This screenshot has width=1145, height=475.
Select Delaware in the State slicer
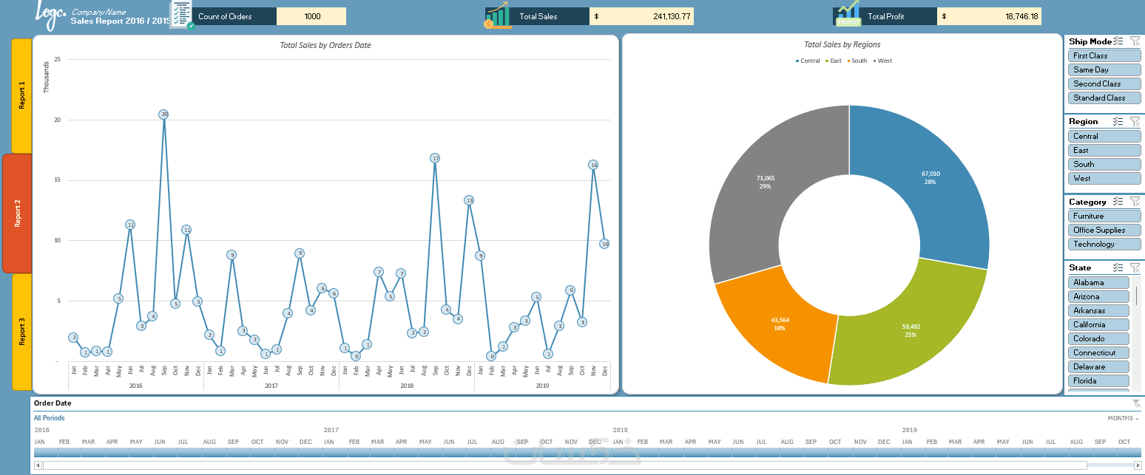click(1098, 366)
